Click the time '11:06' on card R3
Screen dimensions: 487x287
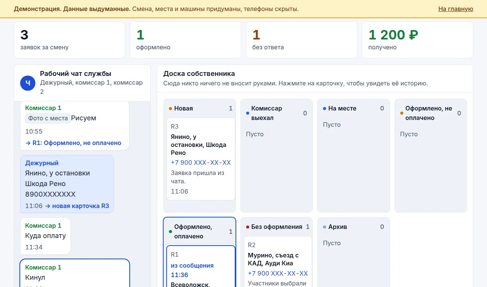tap(180, 191)
